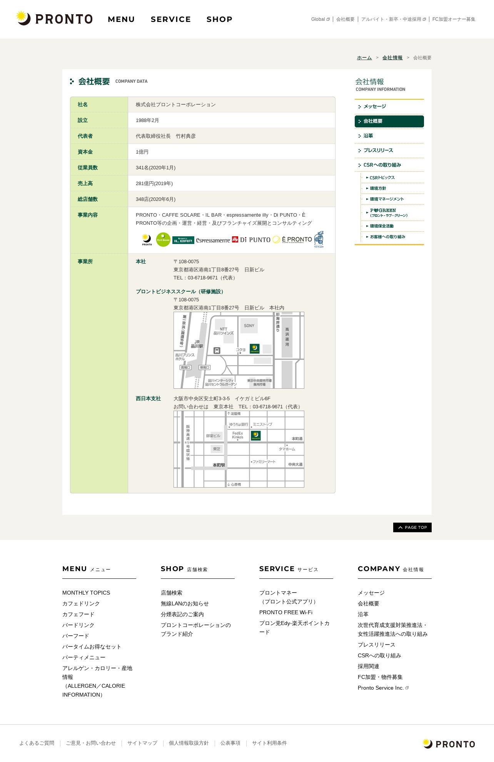This screenshot has height=762, width=494.
Task: Open バーフード footer link
Action: coord(75,636)
